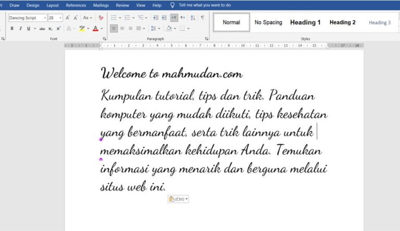This screenshot has width=400, height=231.
Task: Clear all formatting icon
Action: coord(101,18)
